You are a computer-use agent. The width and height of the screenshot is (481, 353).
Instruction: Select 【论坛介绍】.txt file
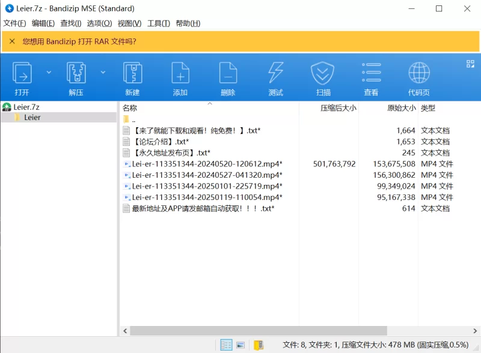(x=161, y=142)
